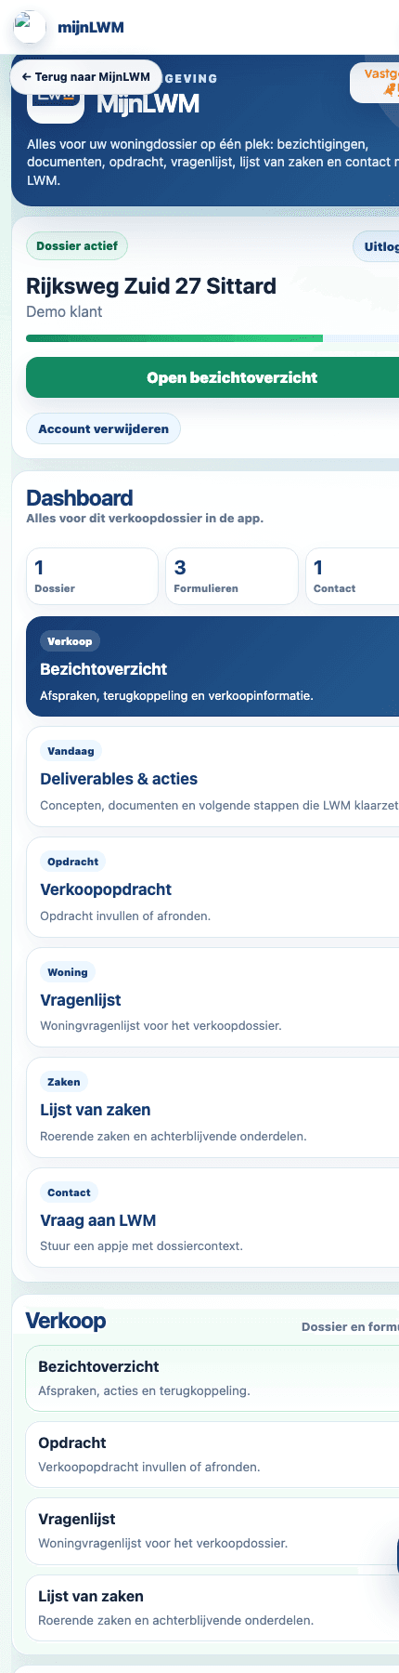This screenshot has height=1673, width=399.
Task: Click the mijnLWM site title
Action: tap(91, 27)
